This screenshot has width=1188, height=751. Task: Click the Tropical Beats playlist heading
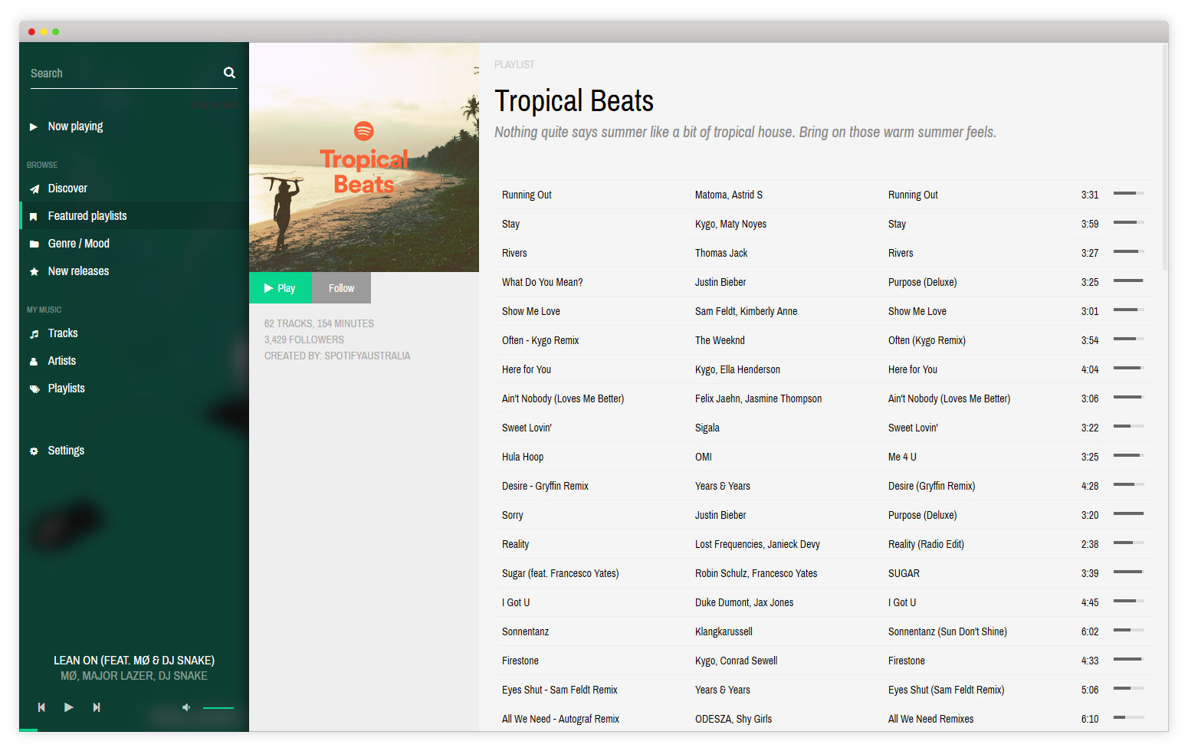[x=574, y=101]
